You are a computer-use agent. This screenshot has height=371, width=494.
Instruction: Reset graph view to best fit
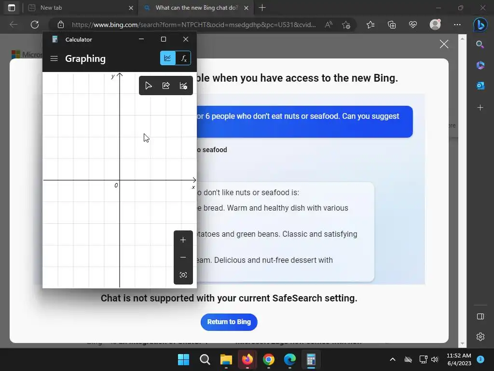click(183, 275)
